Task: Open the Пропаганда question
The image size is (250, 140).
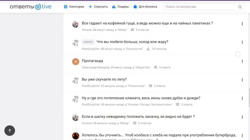Action: pos(93,61)
